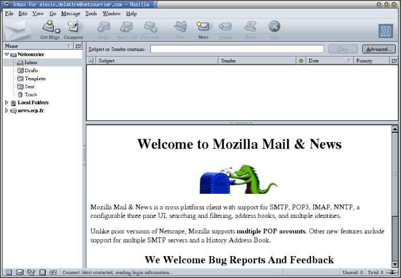The image size is (401, 278).
Task: Select the Inbox folder
Action: [42, 62]
